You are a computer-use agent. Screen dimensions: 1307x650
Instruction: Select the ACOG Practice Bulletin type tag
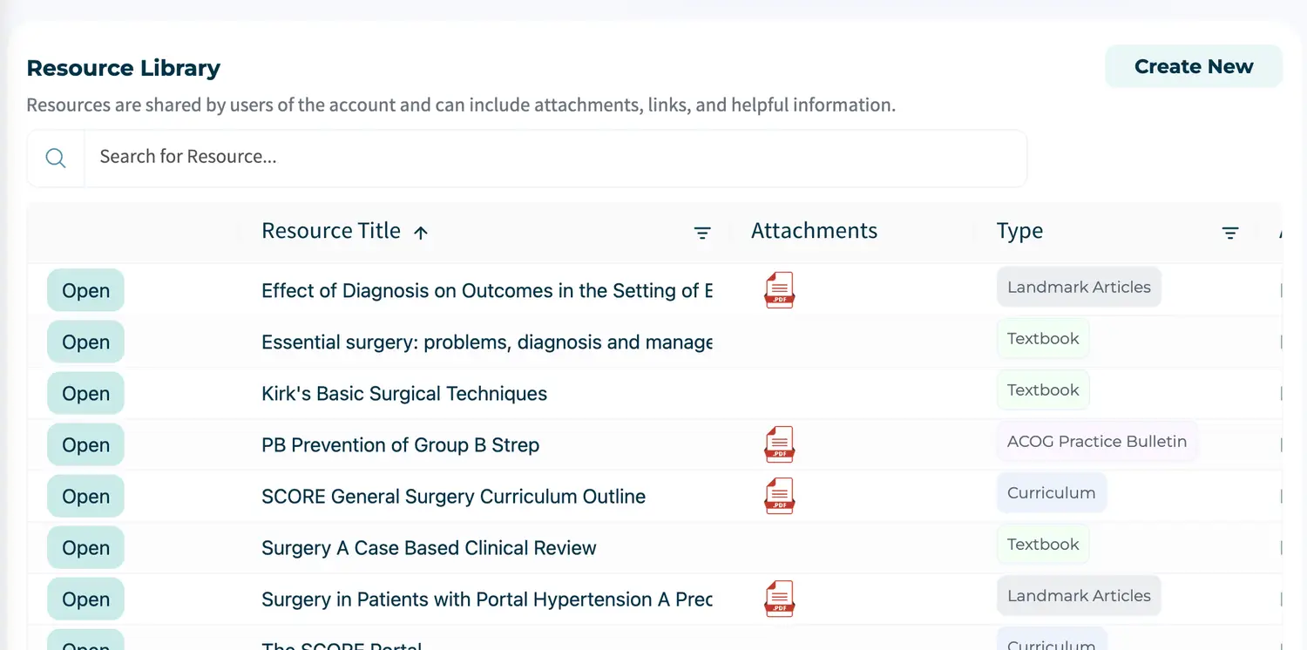click(1096, 442)
